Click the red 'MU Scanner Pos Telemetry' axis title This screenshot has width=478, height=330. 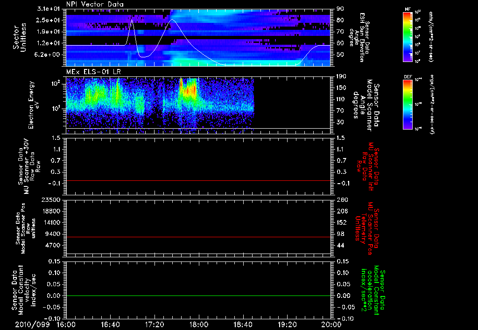367,228
